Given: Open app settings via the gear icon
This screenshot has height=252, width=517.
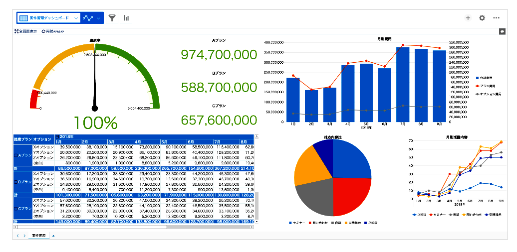Looking at the screenshot, I should 482,18.
